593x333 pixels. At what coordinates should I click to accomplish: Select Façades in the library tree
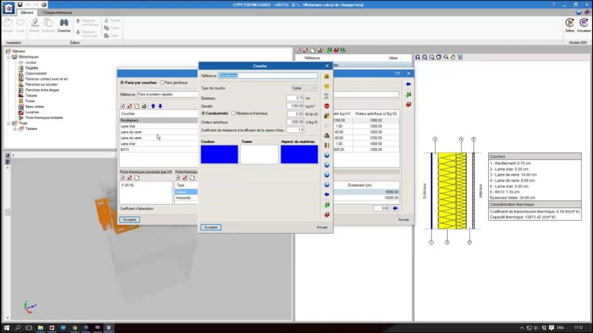(32, 68)
